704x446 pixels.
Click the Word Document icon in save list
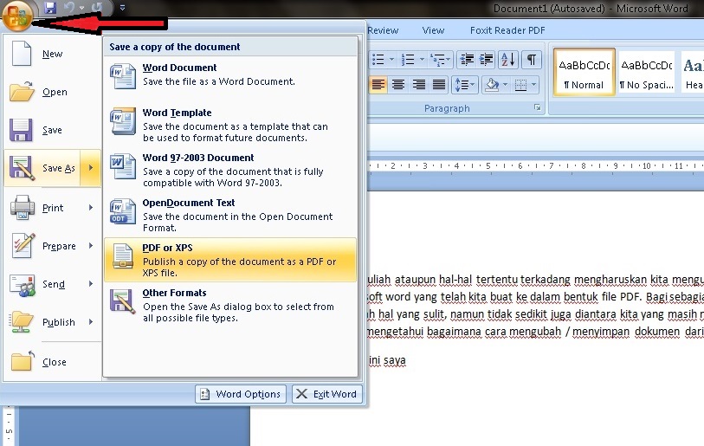coord(123,77)
